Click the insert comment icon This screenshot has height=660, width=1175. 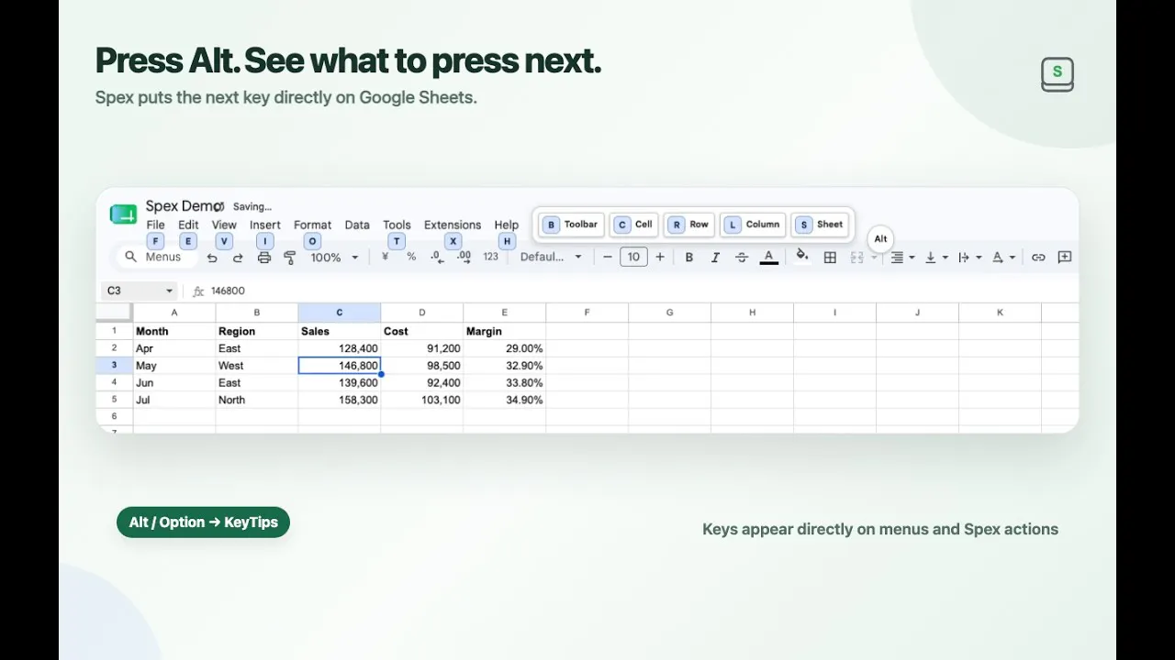1065,258
